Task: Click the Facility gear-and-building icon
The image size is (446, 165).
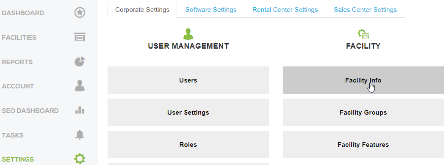Action: coord(363,34)
